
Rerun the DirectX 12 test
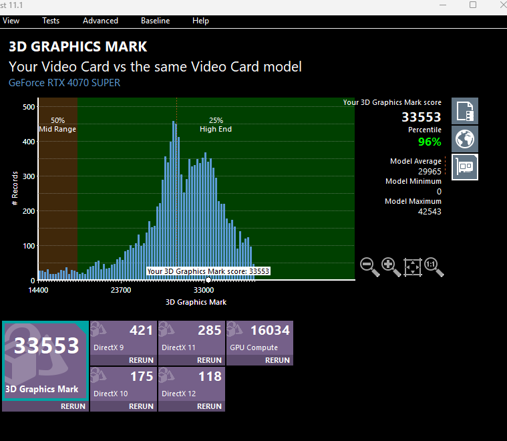(209, 406)
